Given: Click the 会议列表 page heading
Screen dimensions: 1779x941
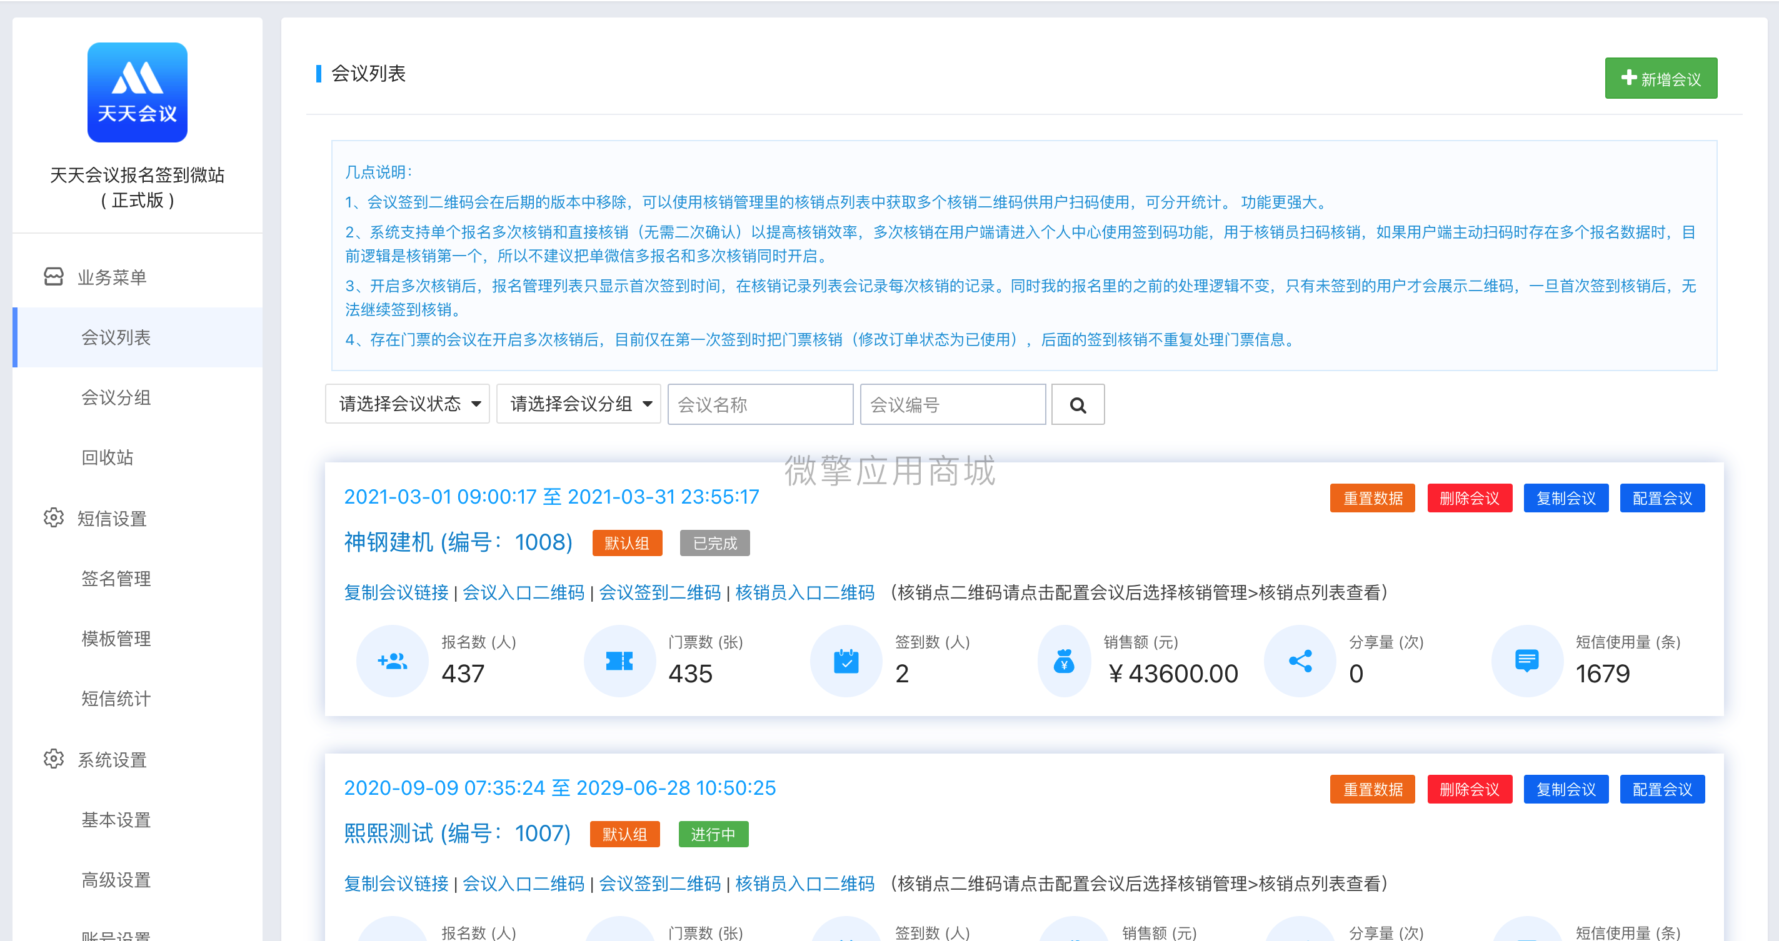Looking at the screenshot, I should (x=368, y=73).
